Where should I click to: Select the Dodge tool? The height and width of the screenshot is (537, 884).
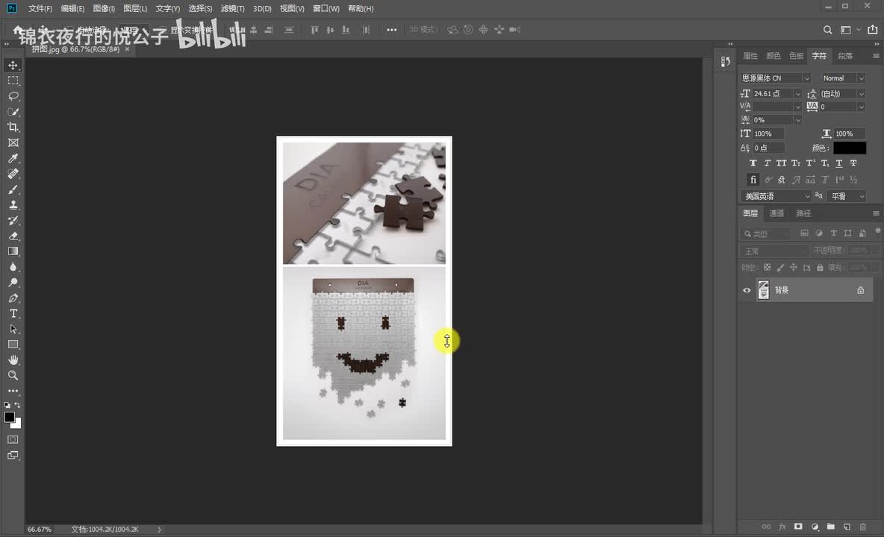(13, 282)
